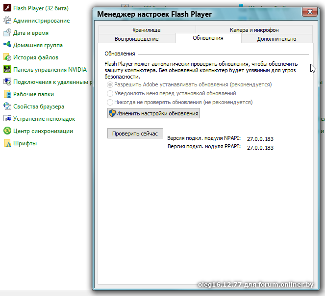The image size is (325, 296).
Task: Open the Шрифты link
Action: tap(25, 143)
